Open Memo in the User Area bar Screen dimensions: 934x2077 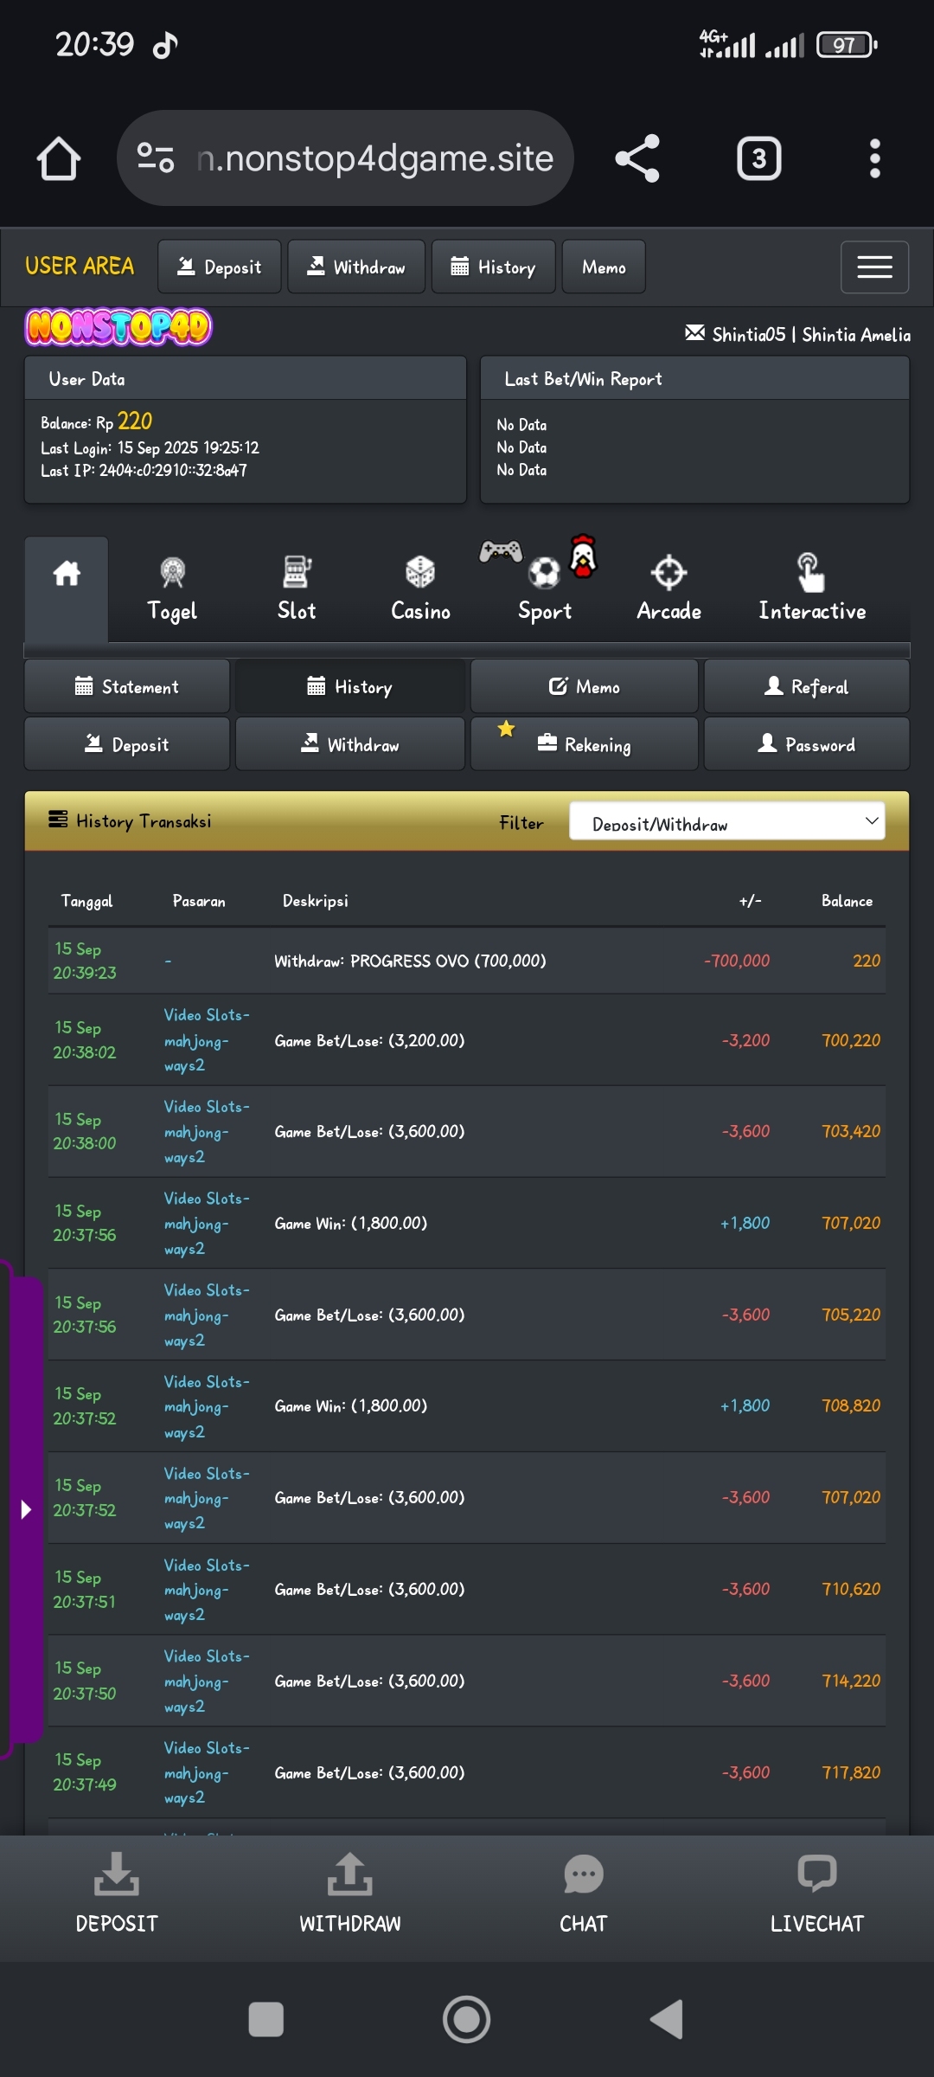(x=604, y=267)
